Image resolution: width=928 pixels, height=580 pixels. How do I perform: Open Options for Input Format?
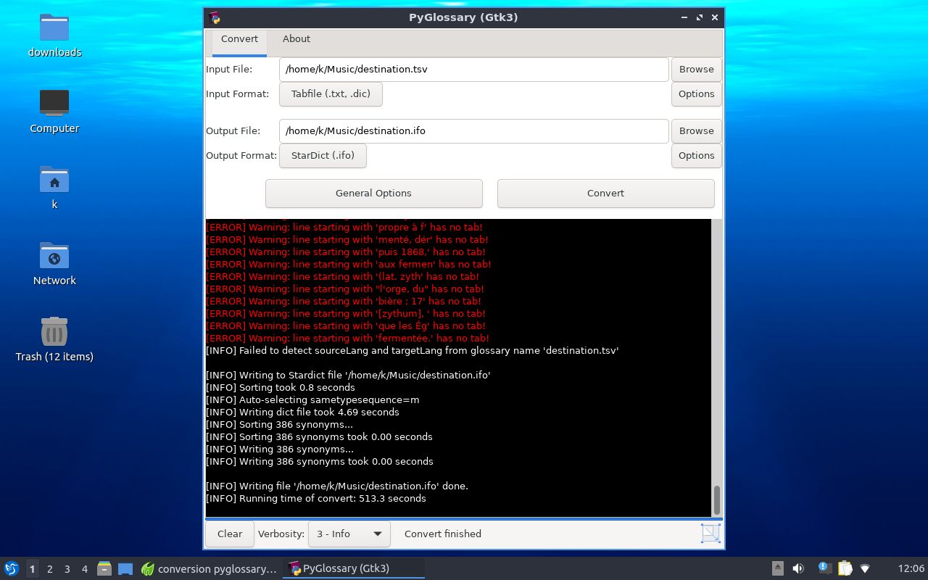(697, 94)
